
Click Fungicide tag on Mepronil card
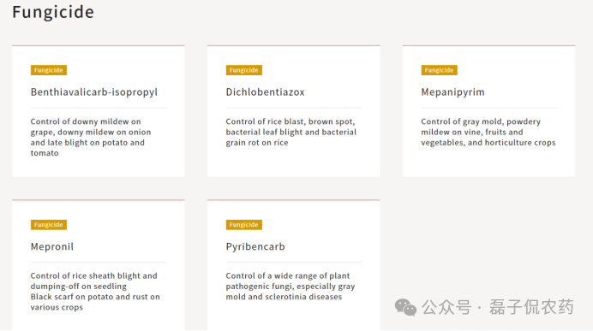[x=49, y=225]
